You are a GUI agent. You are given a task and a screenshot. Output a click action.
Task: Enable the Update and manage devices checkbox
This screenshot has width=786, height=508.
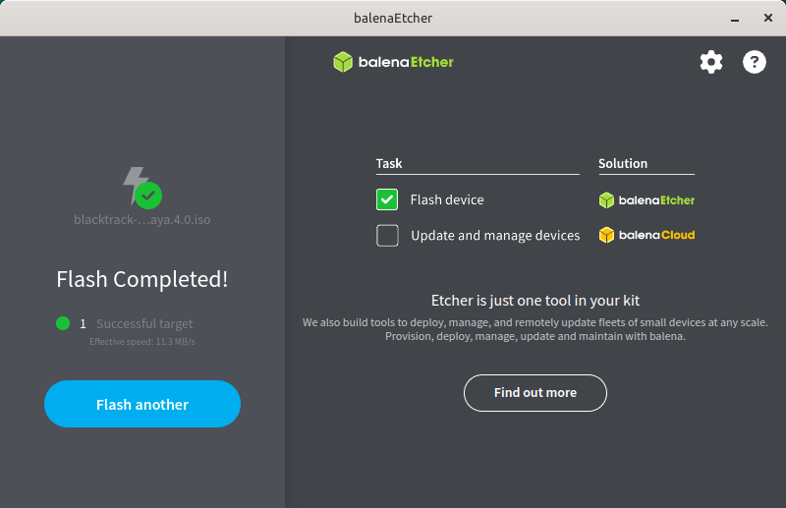[x=387, y=236]
